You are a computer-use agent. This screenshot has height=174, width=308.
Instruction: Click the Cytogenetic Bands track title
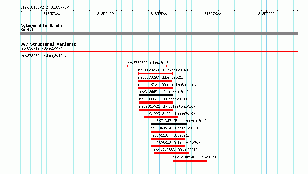[x=41, y=26]
